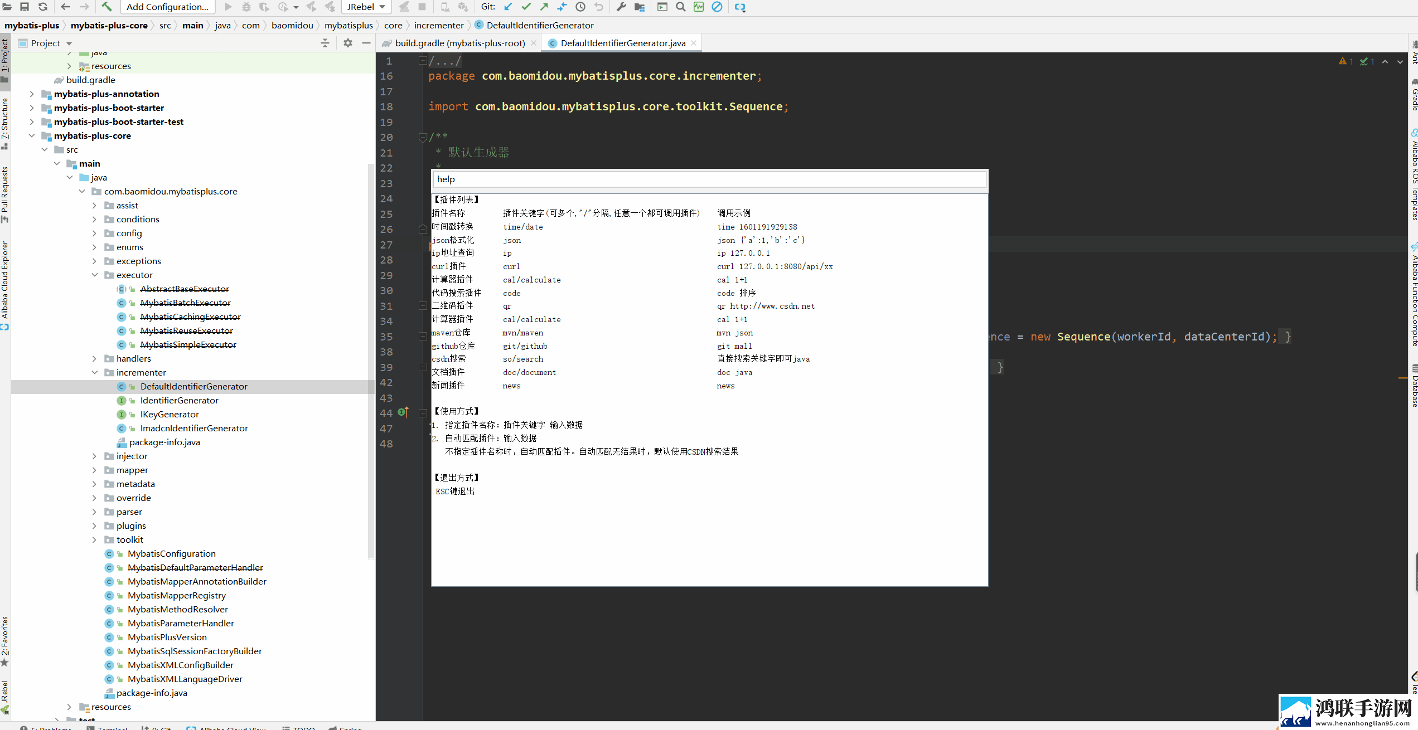The height and width of the screenshot is (730, 1418).
Task: Unfold the collapsed header comment at line 1
Action: pos(423,61)
